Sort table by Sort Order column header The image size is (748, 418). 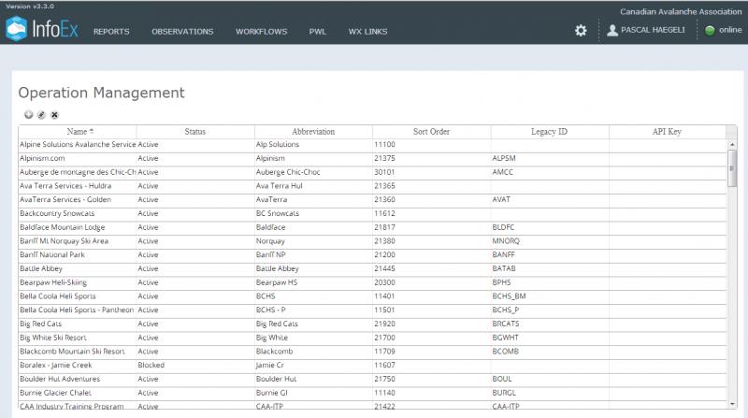431,132
